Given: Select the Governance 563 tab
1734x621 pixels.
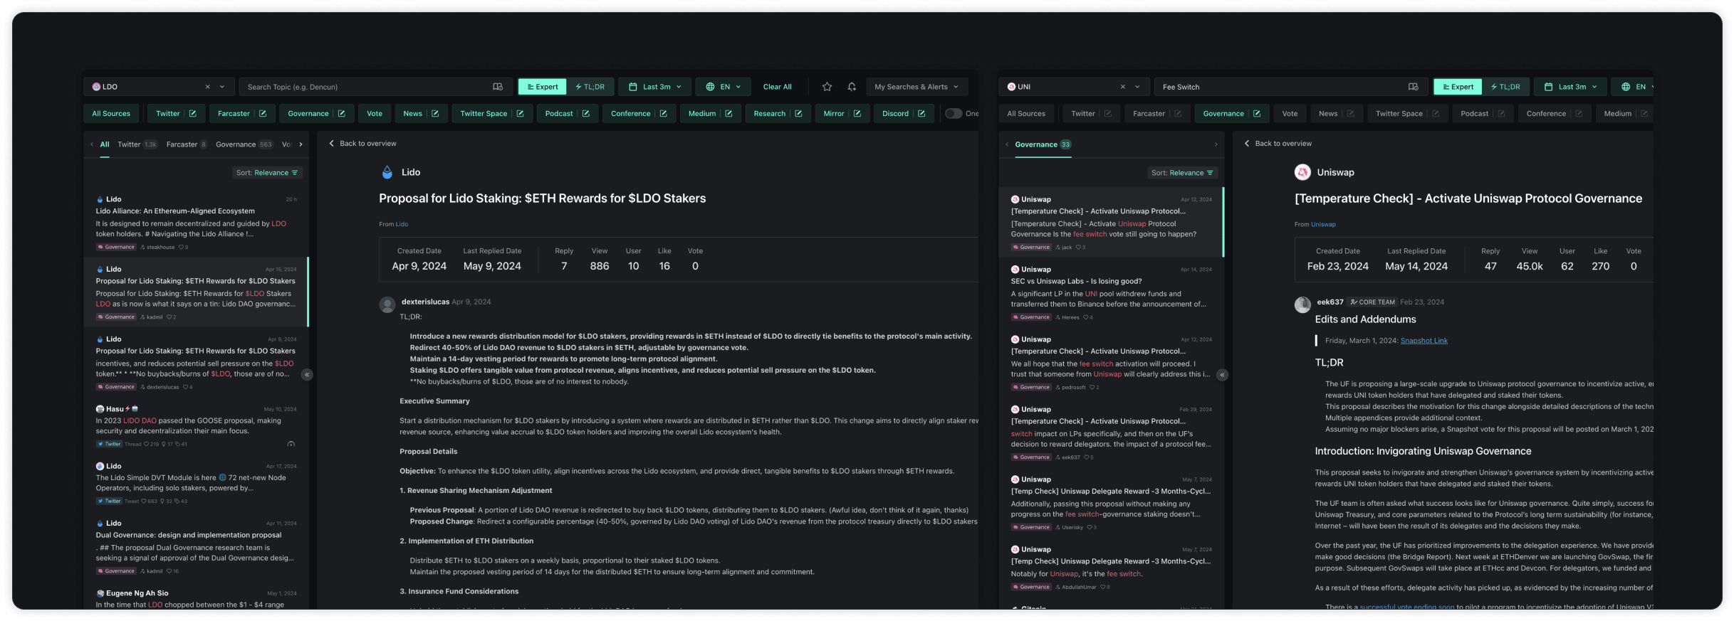Looking at the screenshot, I should pyautogui.click(x=244, y=144).
